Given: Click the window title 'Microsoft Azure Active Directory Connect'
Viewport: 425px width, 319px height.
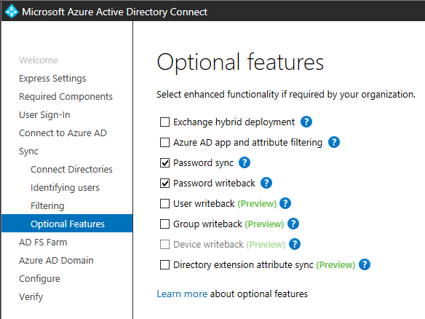Looking at the screenshot, I should pyautogui.click(x=115, y=12).
